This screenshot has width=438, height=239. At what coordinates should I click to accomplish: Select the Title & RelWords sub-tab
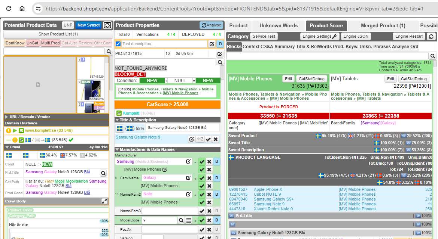(314, 47)
